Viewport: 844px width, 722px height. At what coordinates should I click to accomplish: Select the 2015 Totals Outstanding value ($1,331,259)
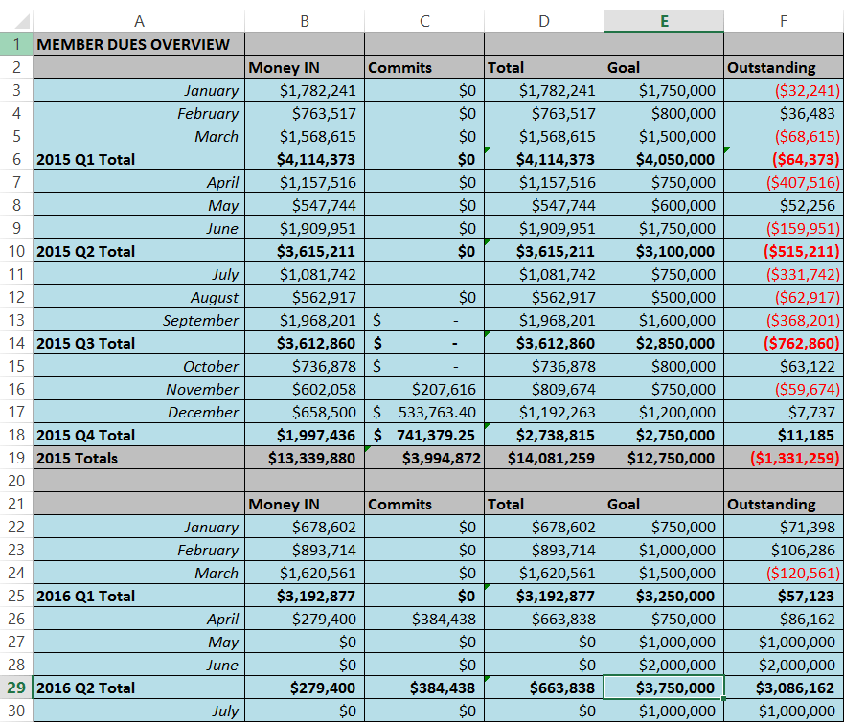click(x=783, y=458)
